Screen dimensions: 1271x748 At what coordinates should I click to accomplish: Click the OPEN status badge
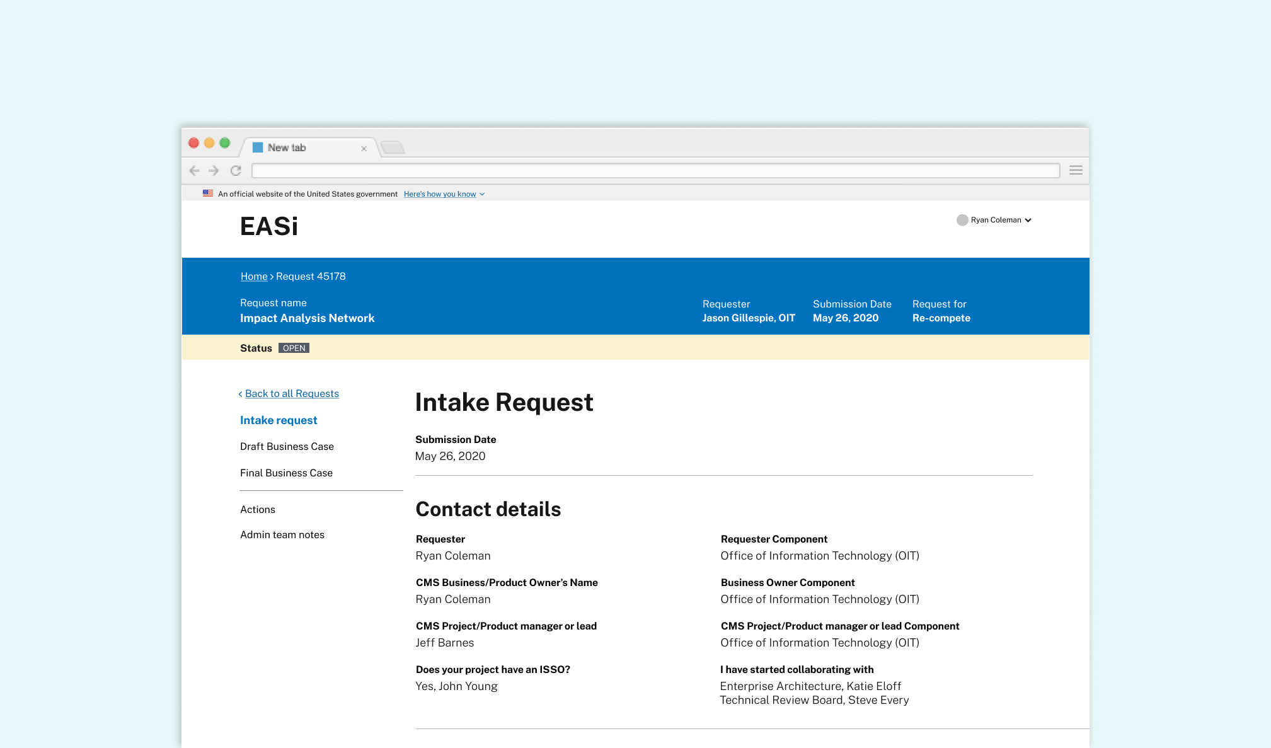294,348
